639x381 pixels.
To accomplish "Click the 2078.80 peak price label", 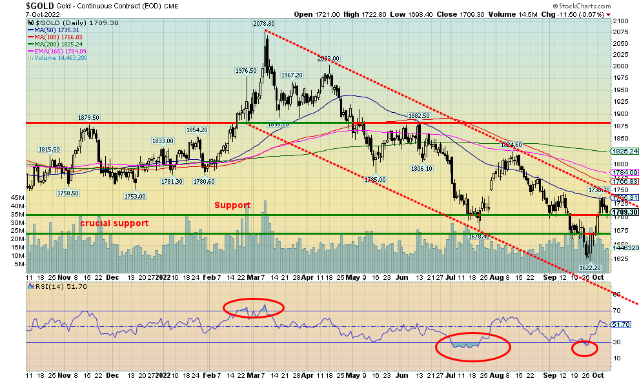I will (264, 23).
